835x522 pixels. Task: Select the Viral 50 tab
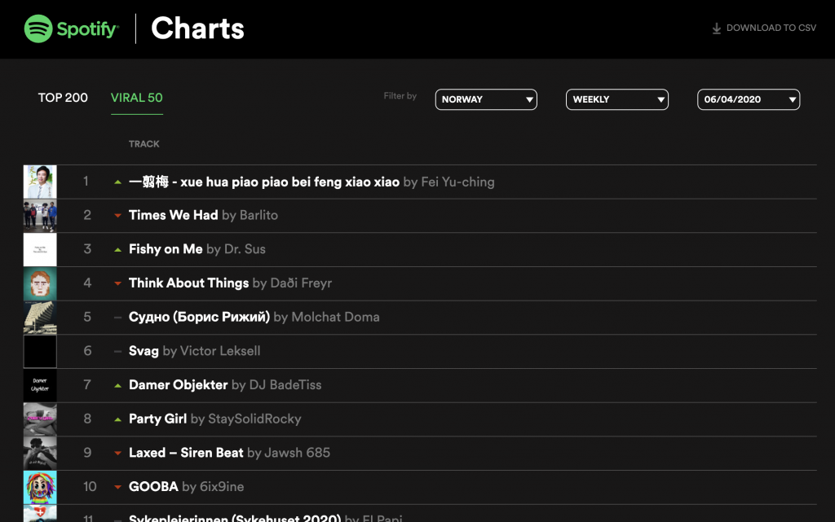[137, 98]
